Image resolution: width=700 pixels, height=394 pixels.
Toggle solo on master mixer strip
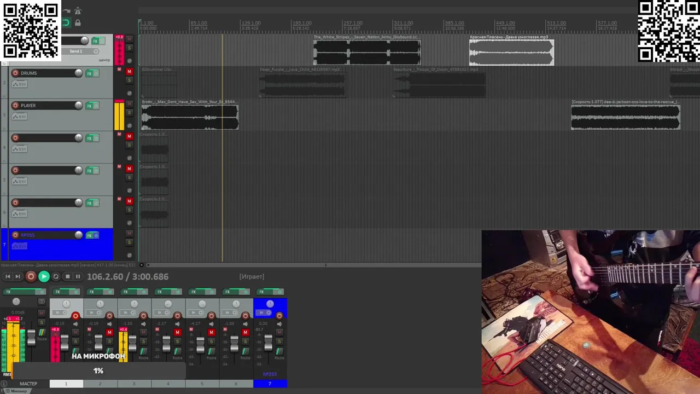[x=42, y=322]
